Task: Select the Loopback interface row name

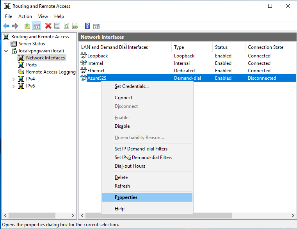Action: coord(98,56)
